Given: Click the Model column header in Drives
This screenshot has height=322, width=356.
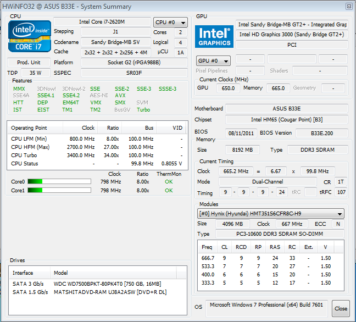Looking at the screenshot, I should tap(113, 273).
